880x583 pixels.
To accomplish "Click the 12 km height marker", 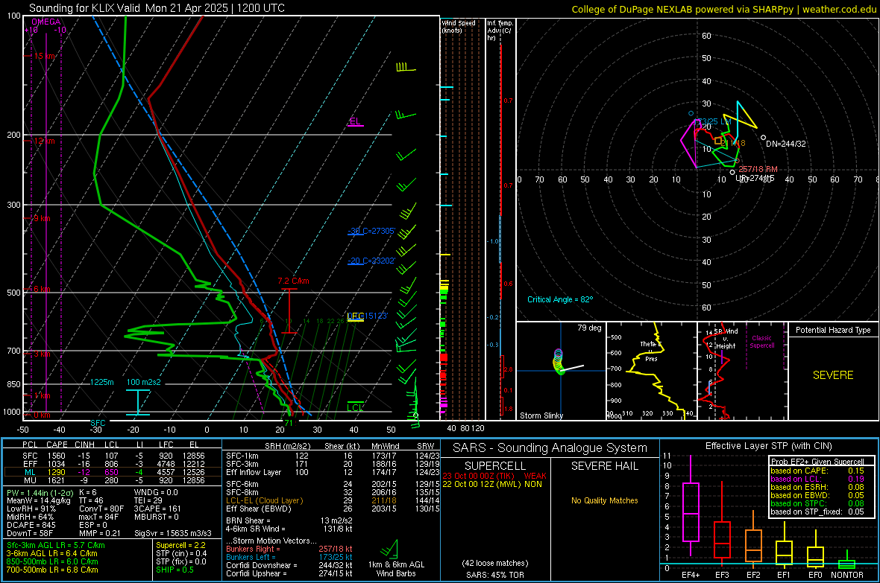I will 44,141.
